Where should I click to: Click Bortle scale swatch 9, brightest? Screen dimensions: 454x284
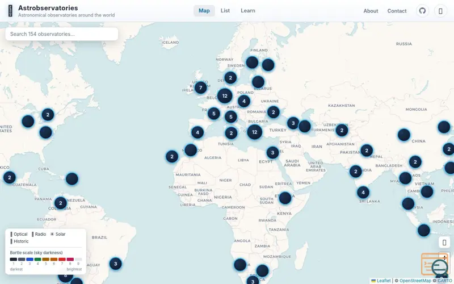click(x=78, y=260)
